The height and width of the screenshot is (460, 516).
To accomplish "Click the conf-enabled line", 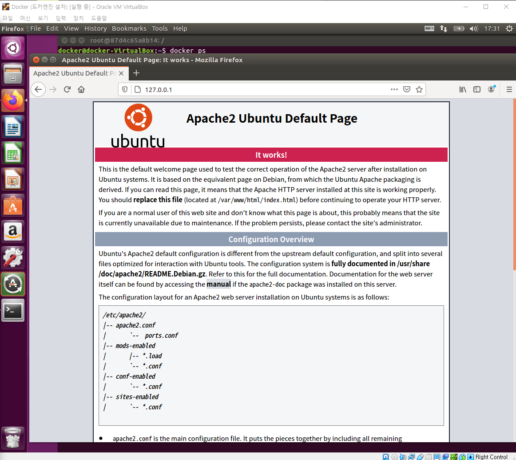I will click(135, 376).
